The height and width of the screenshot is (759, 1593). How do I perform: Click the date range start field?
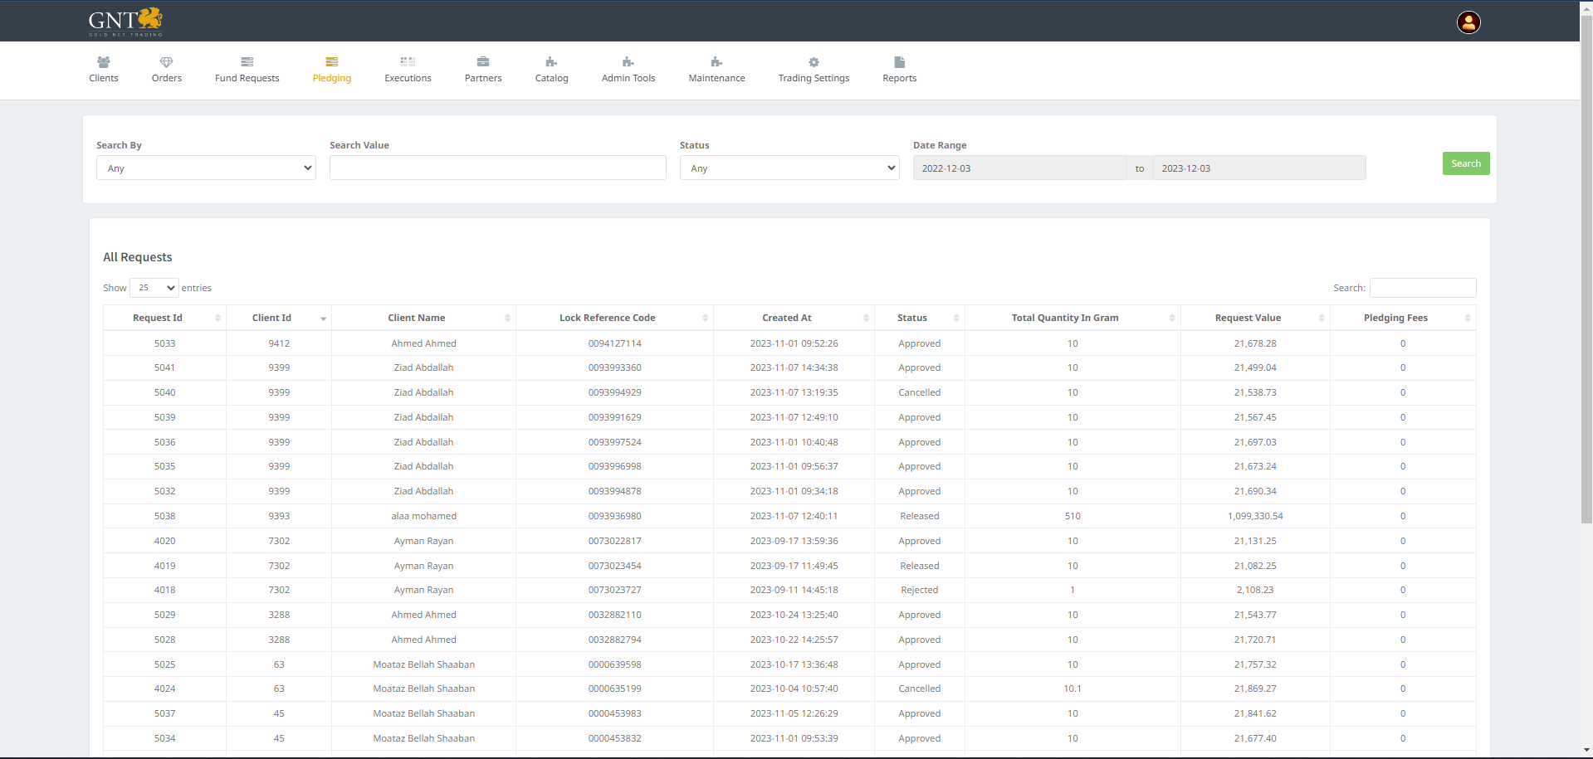[x=1019, y=168]
